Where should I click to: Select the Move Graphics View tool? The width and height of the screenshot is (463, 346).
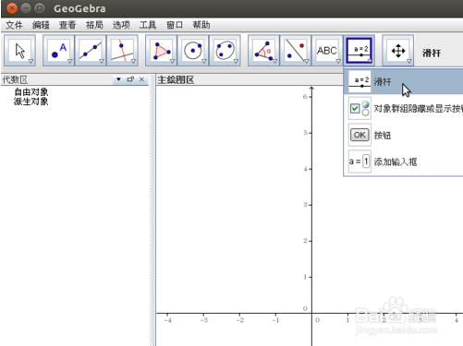coord(397,50)
